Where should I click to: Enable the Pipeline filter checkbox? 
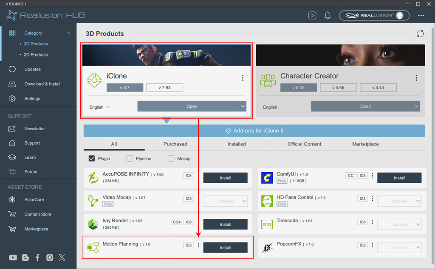coord(130,158)
